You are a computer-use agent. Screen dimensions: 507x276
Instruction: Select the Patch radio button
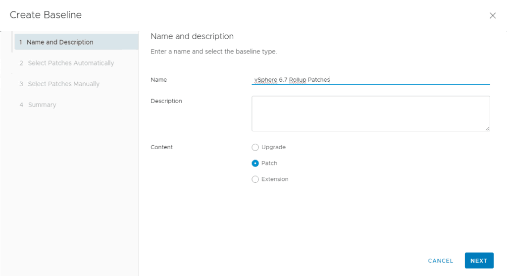click(x=255, y=163)
